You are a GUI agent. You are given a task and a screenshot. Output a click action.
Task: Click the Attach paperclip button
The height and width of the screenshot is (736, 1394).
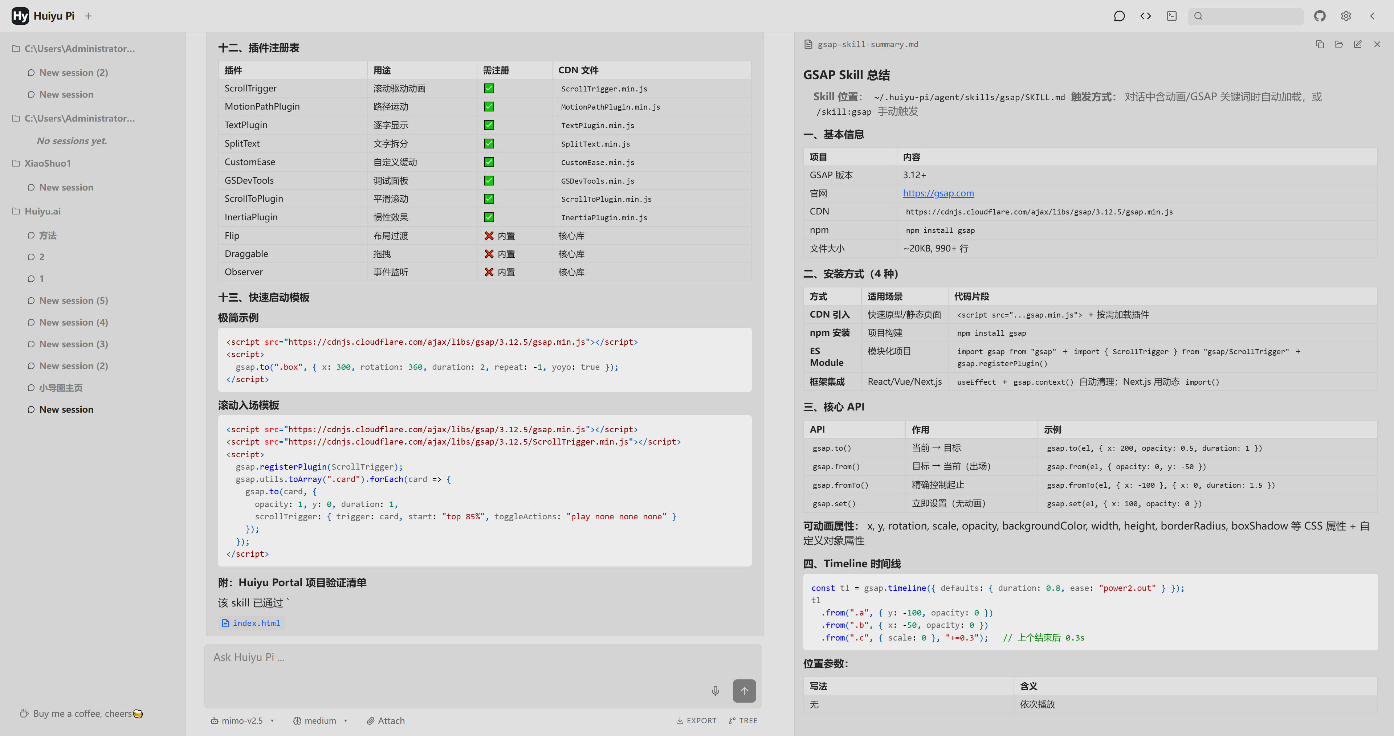(386, 721)
